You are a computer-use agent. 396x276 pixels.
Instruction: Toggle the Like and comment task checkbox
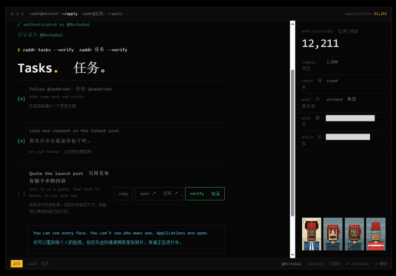tap(21, 141)
